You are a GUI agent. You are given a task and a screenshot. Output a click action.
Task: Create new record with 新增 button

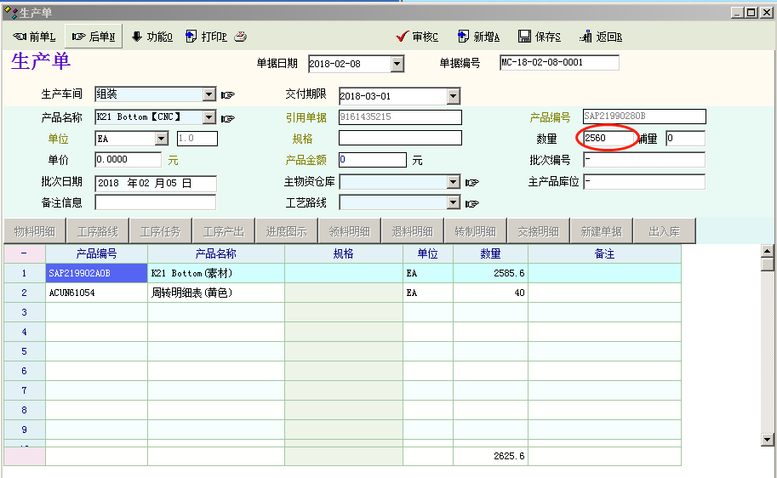click(x=478, y=37)
